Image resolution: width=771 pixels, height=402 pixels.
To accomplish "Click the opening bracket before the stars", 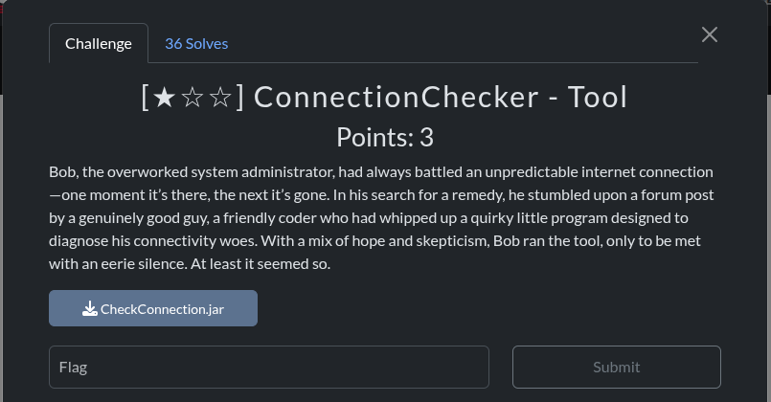I will (145, 98).
